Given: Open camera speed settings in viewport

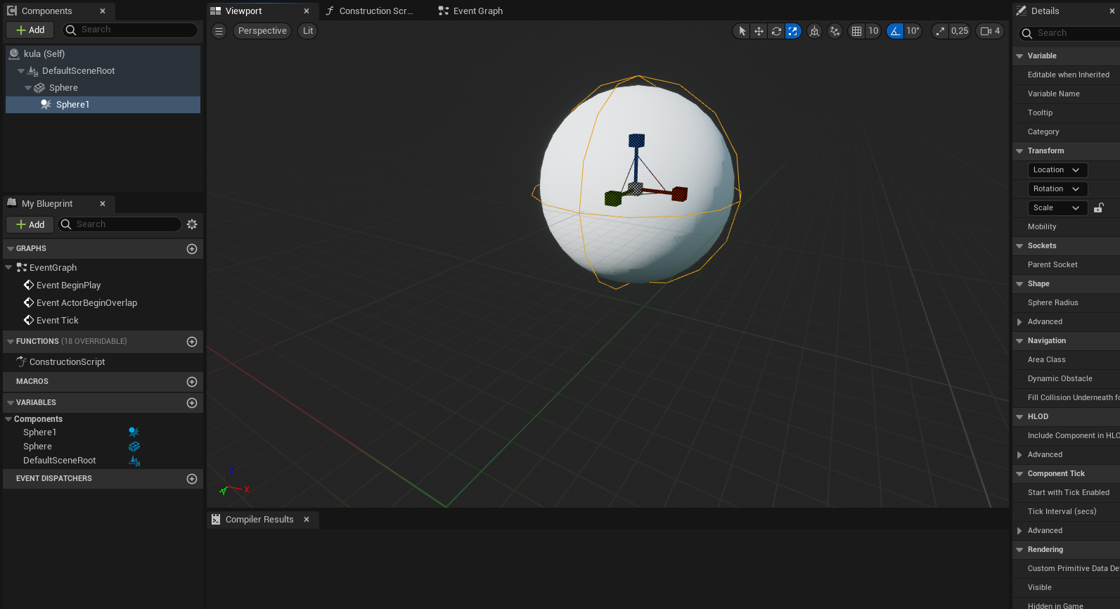Looking at the screenshot, I should [x=990, y=31].
